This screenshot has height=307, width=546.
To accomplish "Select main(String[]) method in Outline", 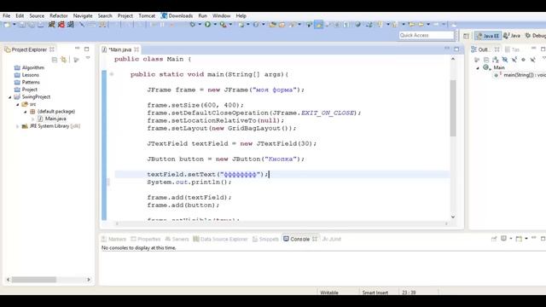I will (x=520, y=75).
